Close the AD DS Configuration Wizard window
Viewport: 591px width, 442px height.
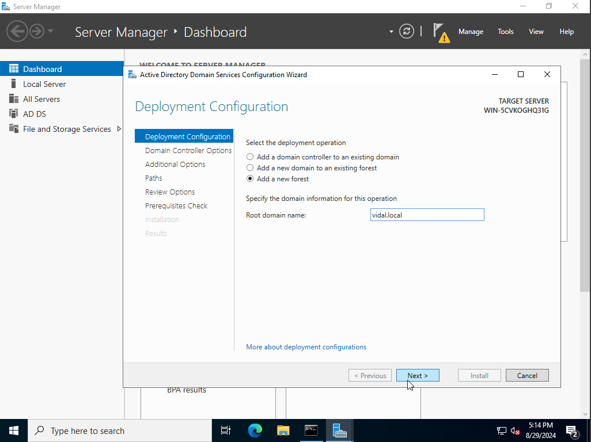pos(547,75)
